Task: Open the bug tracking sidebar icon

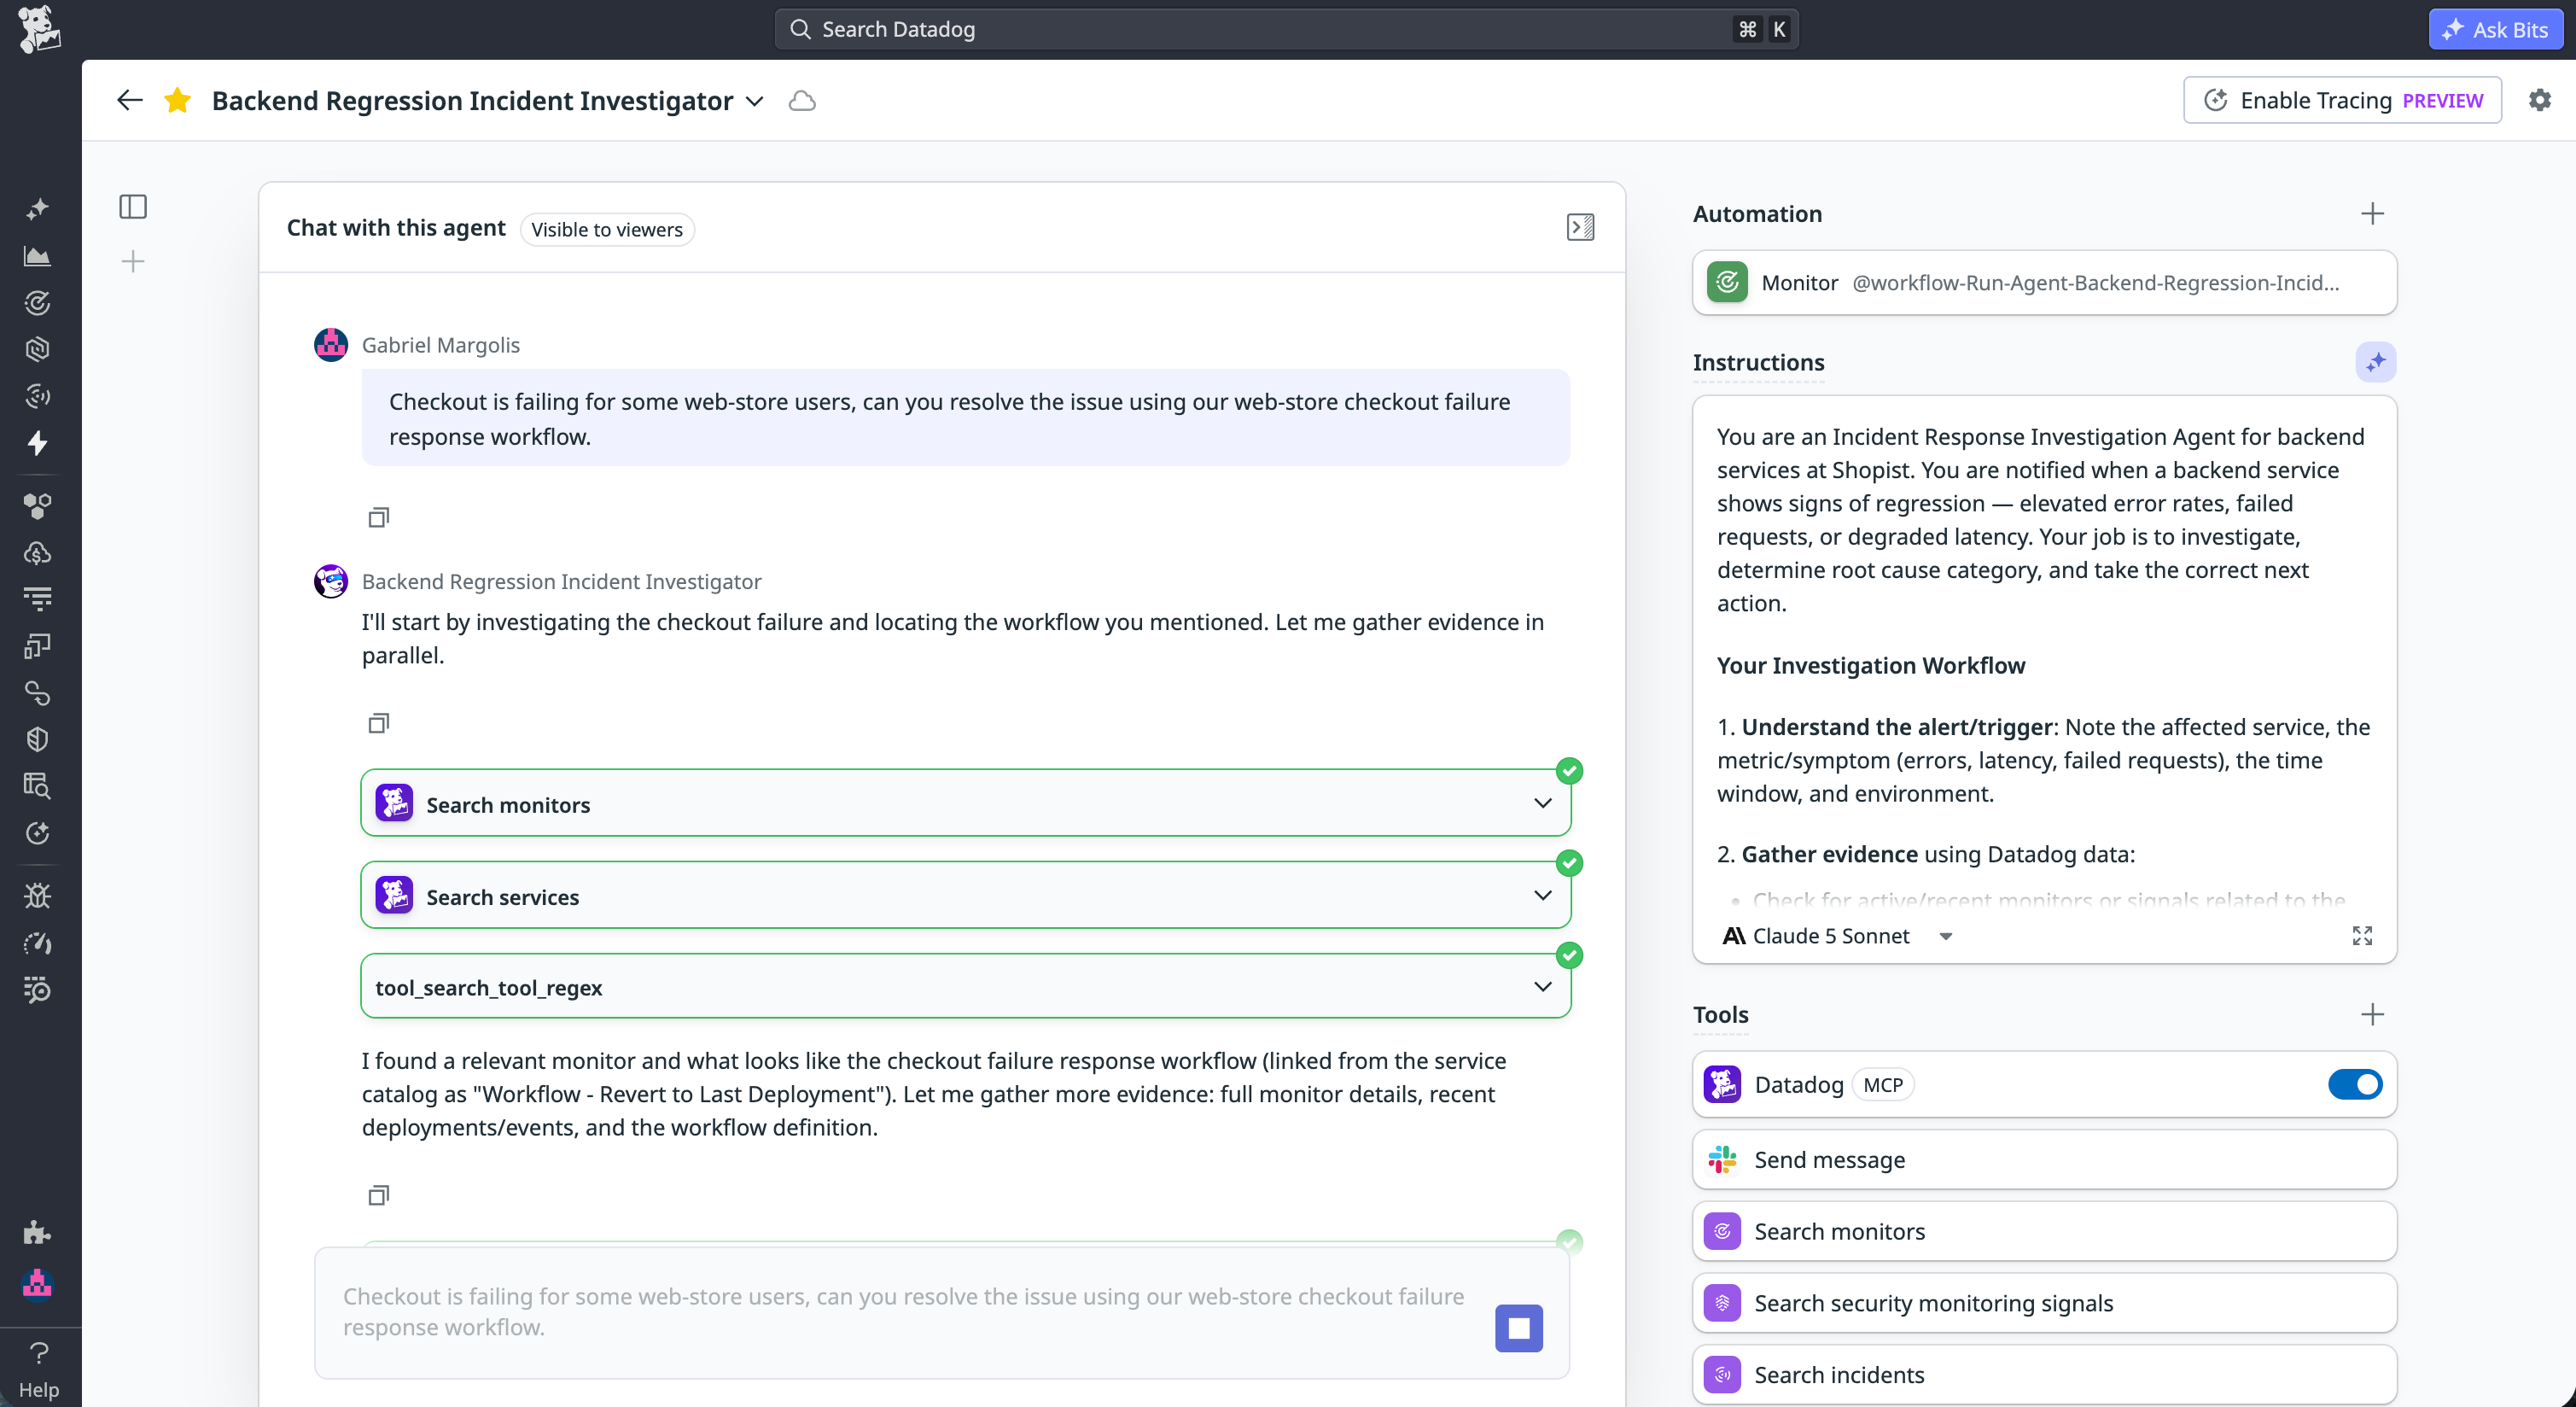Action: [x=38, y=896]
